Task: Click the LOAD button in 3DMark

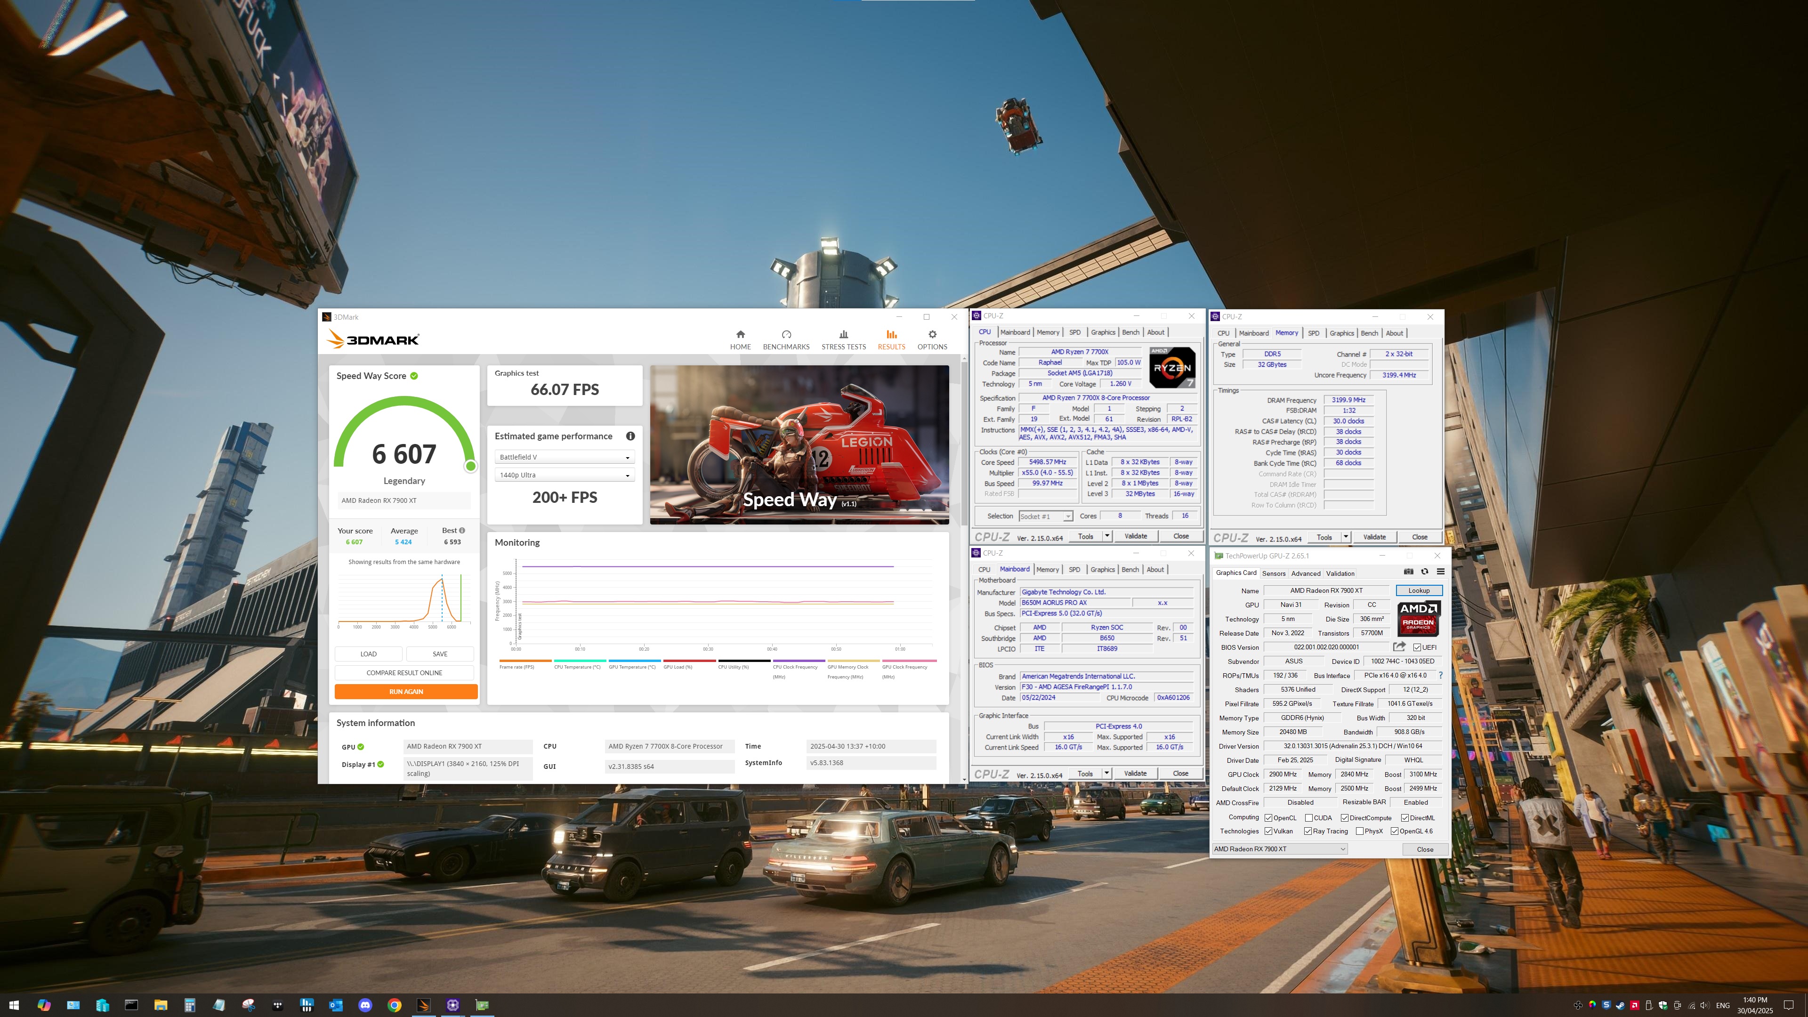Action: click(369, 654)
